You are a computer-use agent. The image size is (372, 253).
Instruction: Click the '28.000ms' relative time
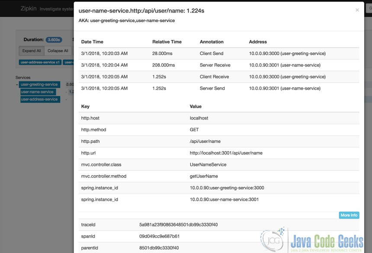pyautogui.click(x=162, y=53)
